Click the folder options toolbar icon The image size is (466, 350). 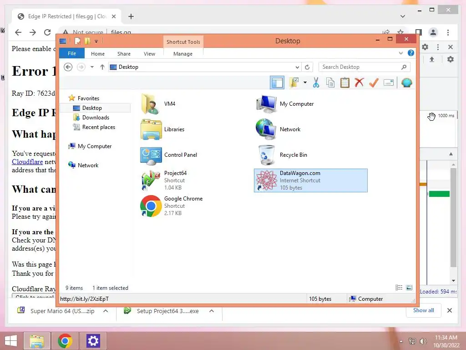(294, 82)
